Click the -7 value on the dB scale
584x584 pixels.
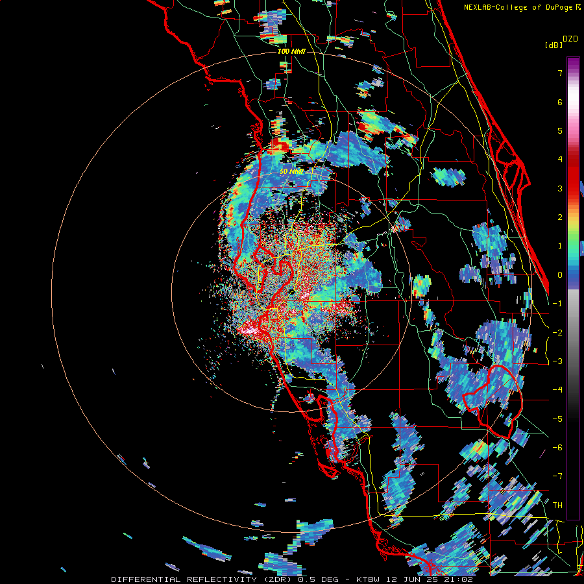pos(557,476)
